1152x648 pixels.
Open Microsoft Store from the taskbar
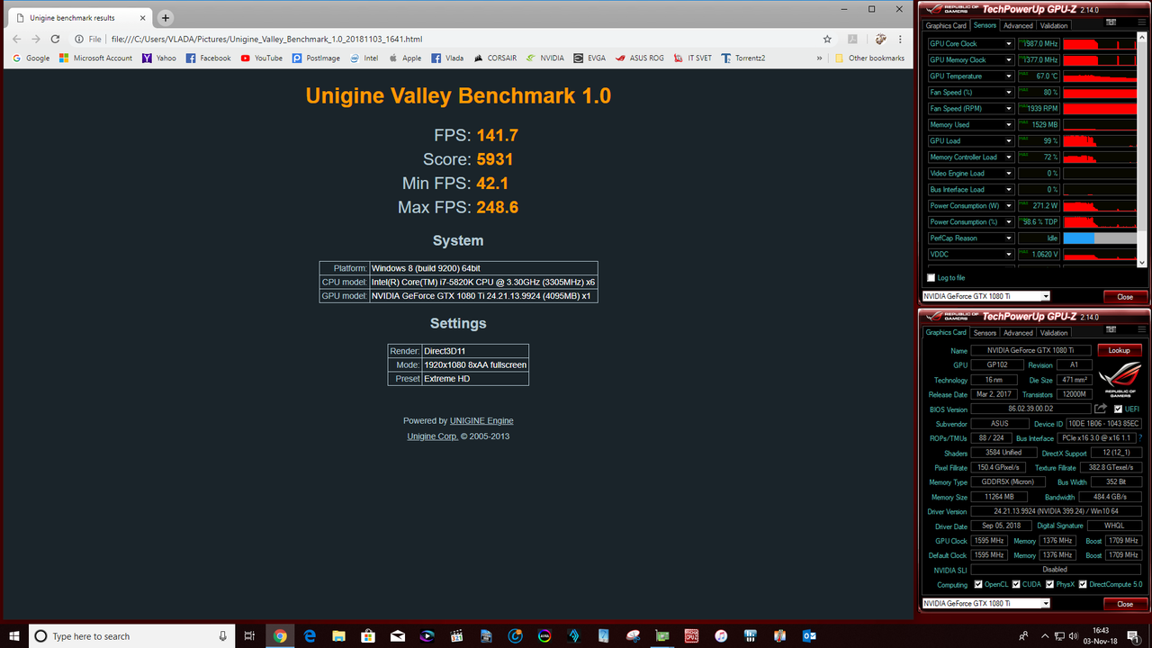(x=368, y=635)
